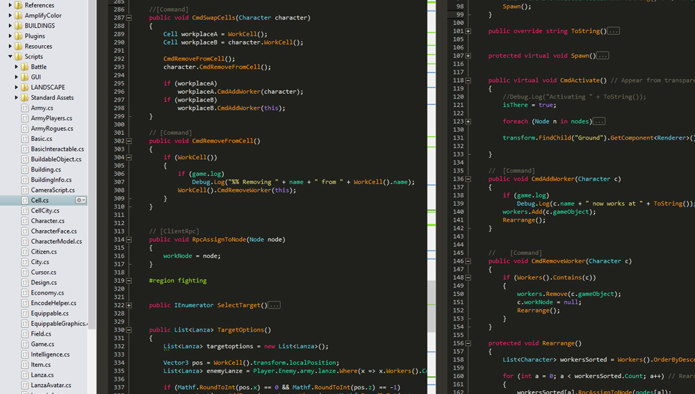
Task: Open BasicInteractable.cs file
Action: [57, 149]
